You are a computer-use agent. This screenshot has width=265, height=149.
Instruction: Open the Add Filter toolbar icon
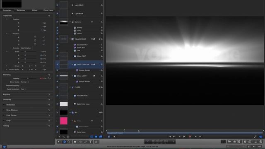[250, 142]
